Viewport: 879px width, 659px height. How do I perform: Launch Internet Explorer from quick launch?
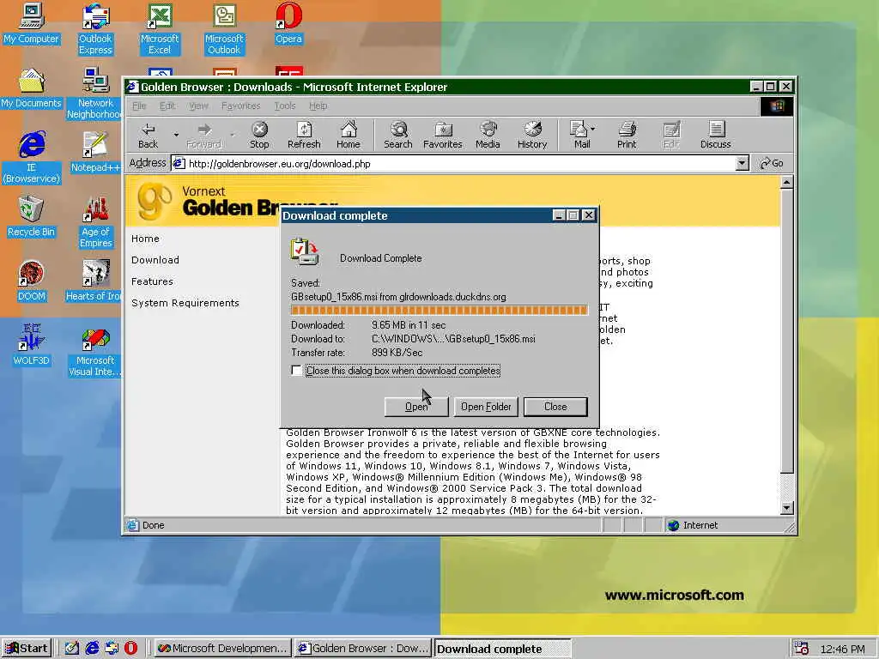(x=91, y=648)
